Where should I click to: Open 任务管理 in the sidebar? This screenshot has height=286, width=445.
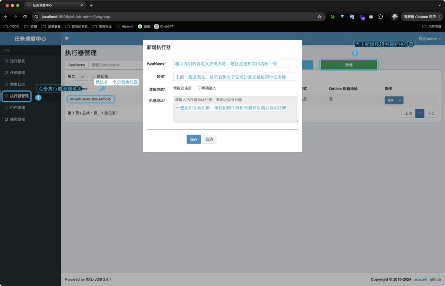[17, 73]
